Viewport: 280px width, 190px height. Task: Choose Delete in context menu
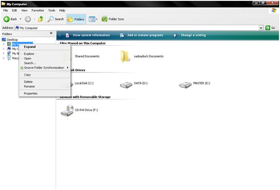[x=45, y=81]
